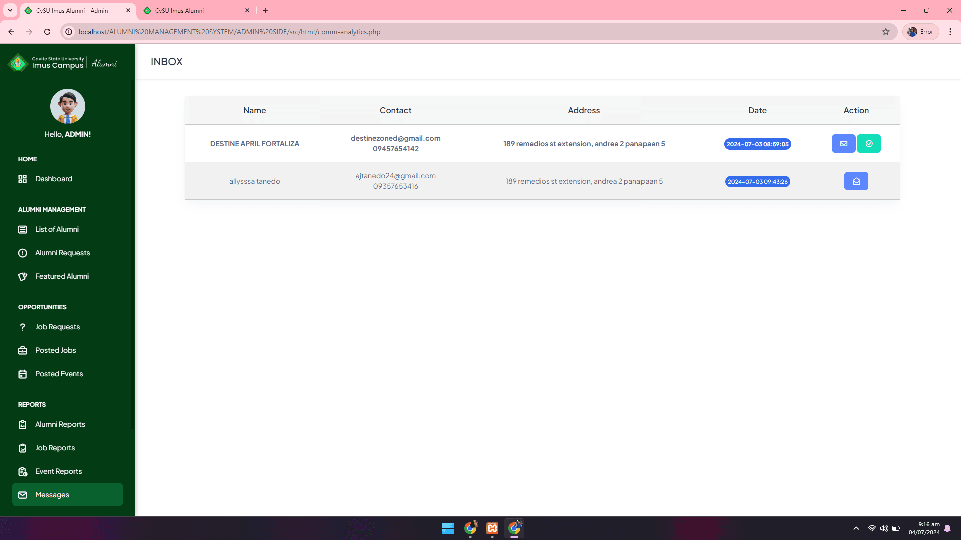Click the Event Reports icon
This screenshot has width=961, height=540.
[23, 471]
